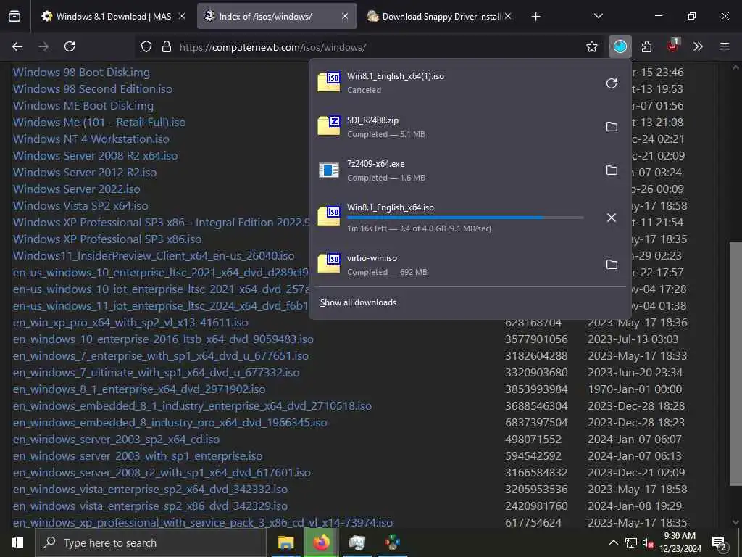Click the tracking protection shield icon
The height and width of the screenshot is (557, 742).
146,46
